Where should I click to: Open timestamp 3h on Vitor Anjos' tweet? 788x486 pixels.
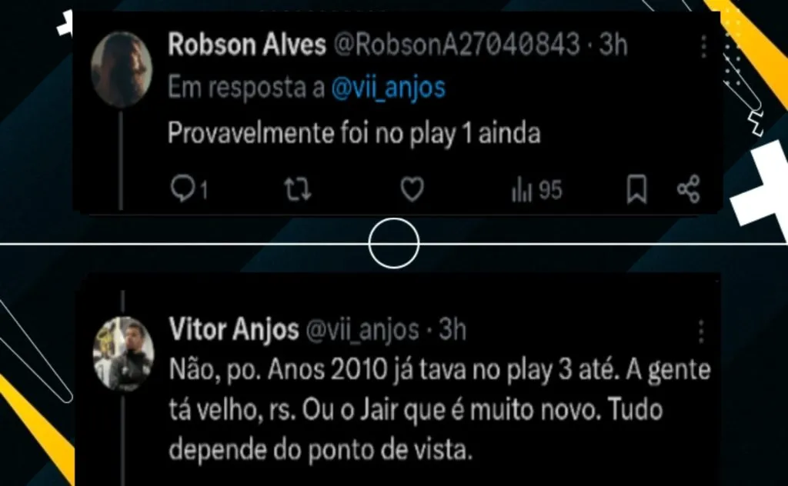452,329
